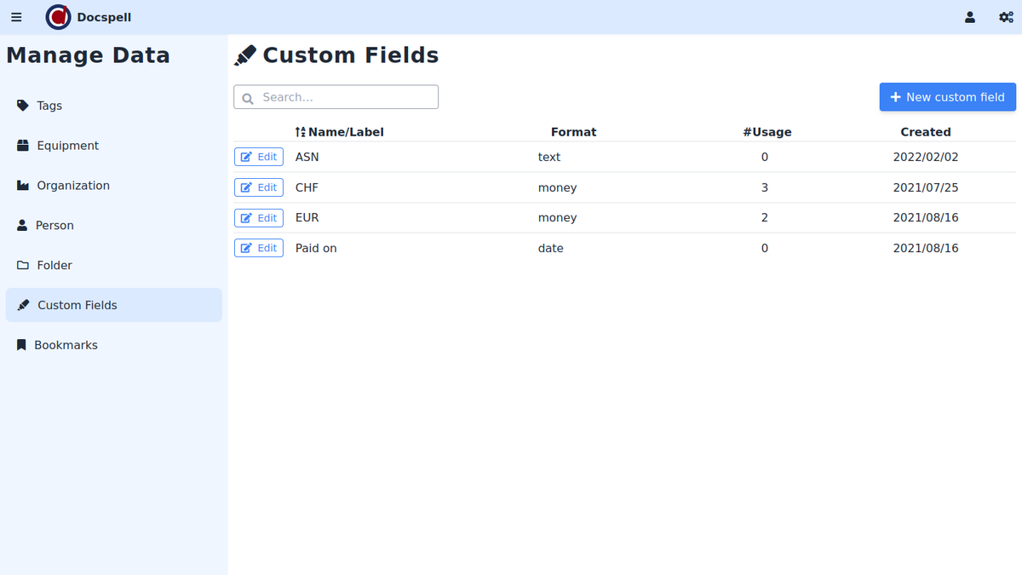
Task: Open the user profile menu
Action: 969,17
